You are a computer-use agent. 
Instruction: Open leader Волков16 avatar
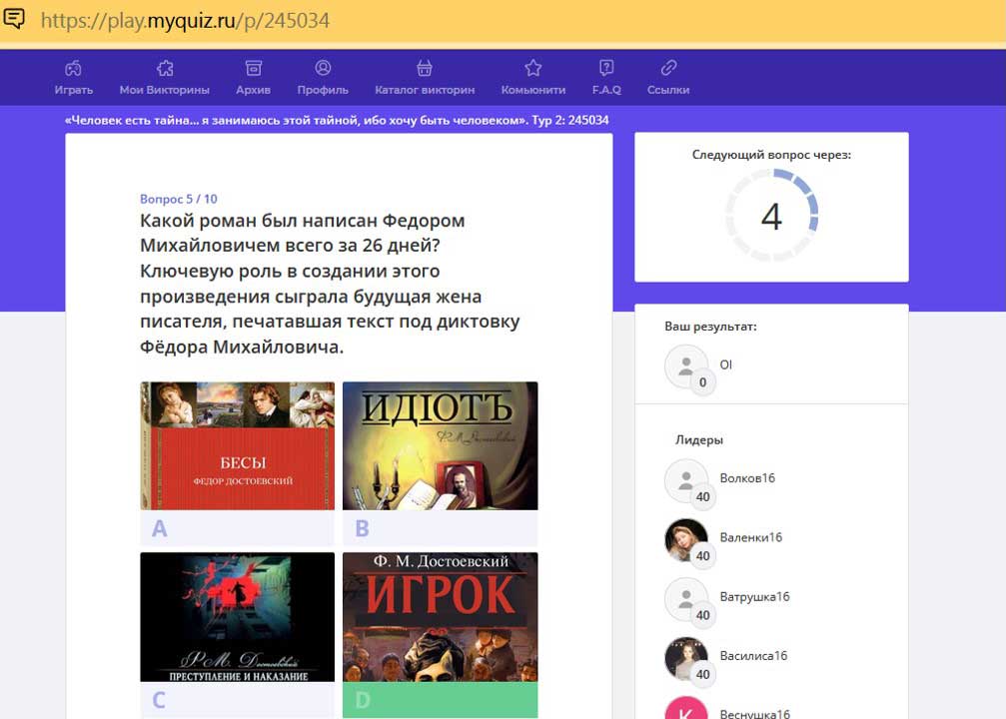[686, 480]
